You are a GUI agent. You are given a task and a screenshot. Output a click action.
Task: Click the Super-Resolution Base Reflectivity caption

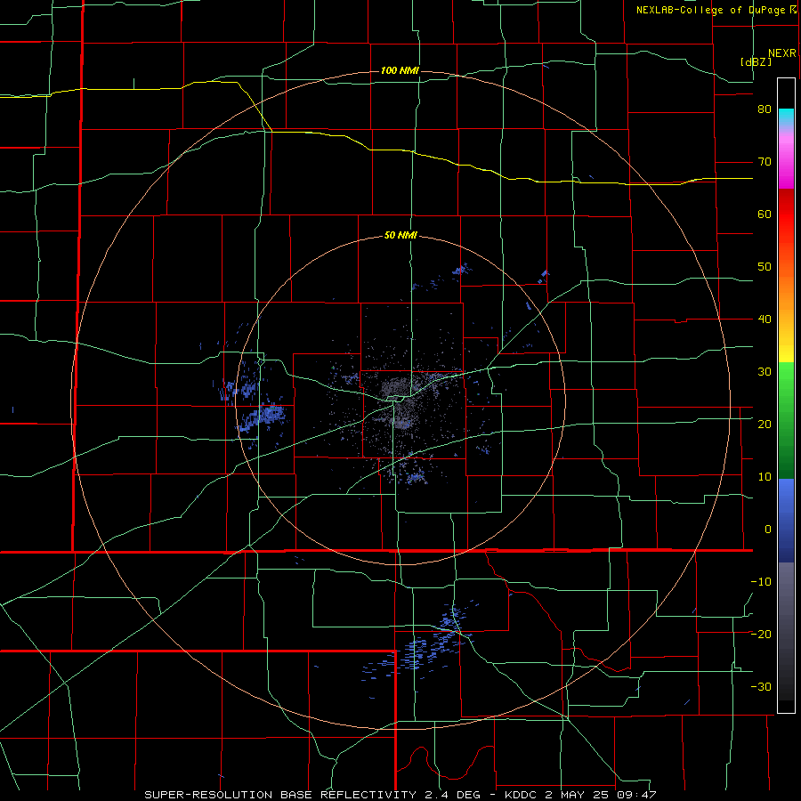(400, 795)
